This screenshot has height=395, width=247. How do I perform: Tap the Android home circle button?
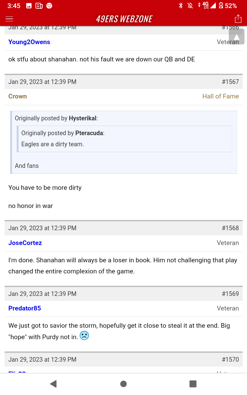click(124, 384)
